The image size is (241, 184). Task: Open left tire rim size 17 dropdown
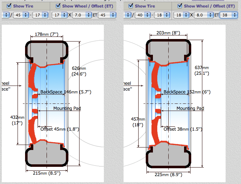tap(40, 15)
